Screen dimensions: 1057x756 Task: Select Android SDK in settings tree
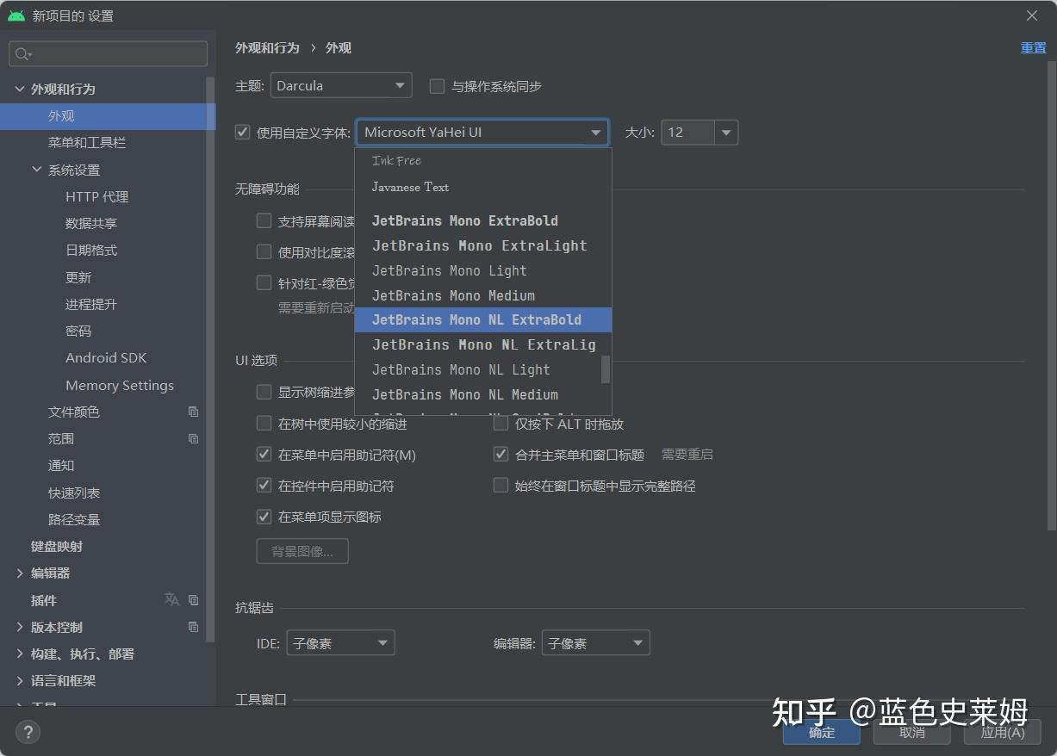click(106, 358)
